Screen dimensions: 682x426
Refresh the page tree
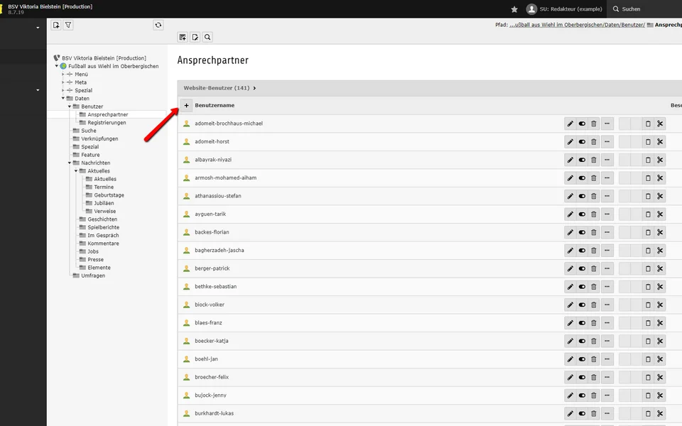pos(158,25)
